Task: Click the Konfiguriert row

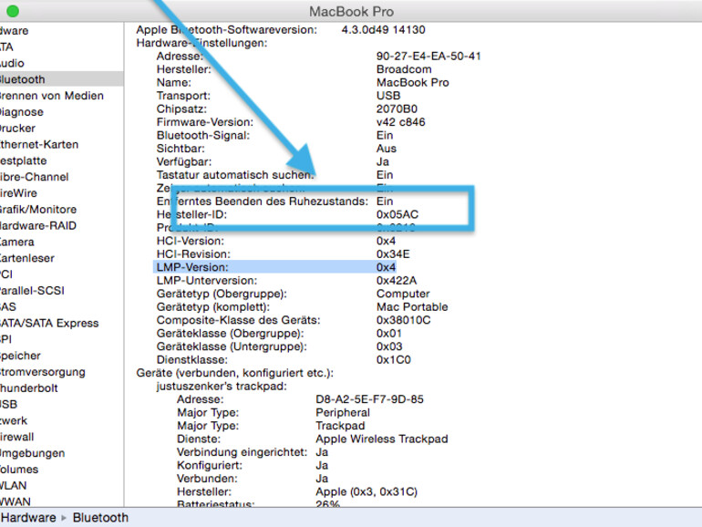Action: (x=253, y=466)
